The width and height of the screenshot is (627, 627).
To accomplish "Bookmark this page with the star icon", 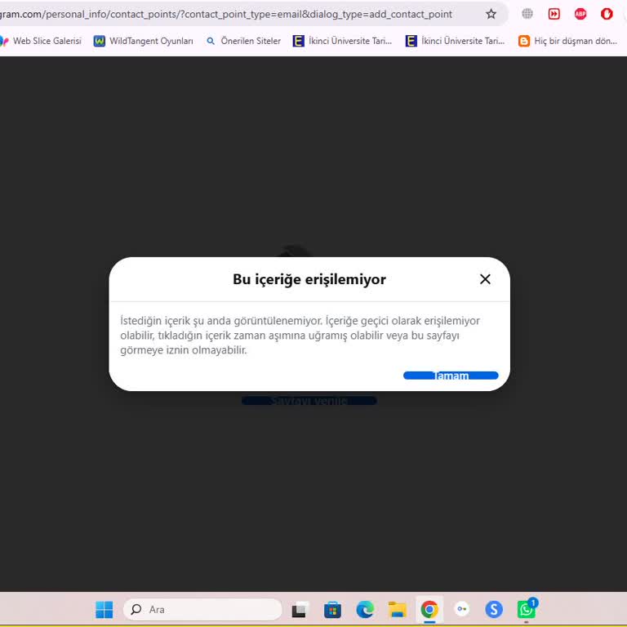I will coord(491,15).
